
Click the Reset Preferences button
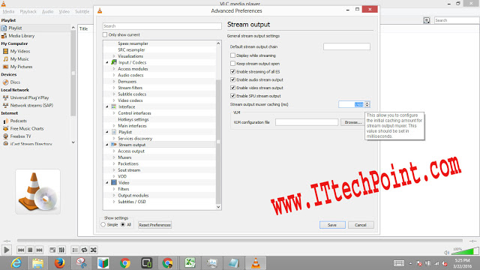154,225
